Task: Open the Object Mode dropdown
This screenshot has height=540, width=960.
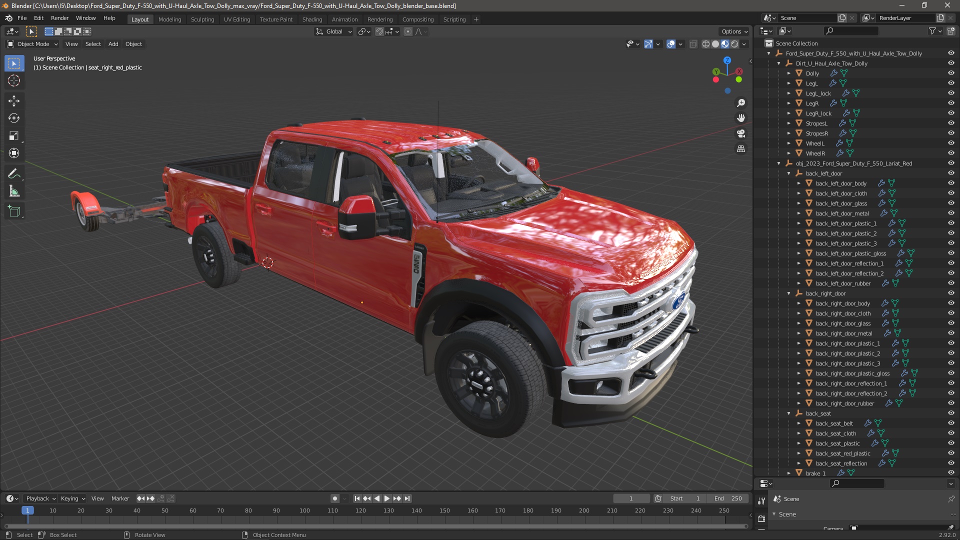Action: 32,44
